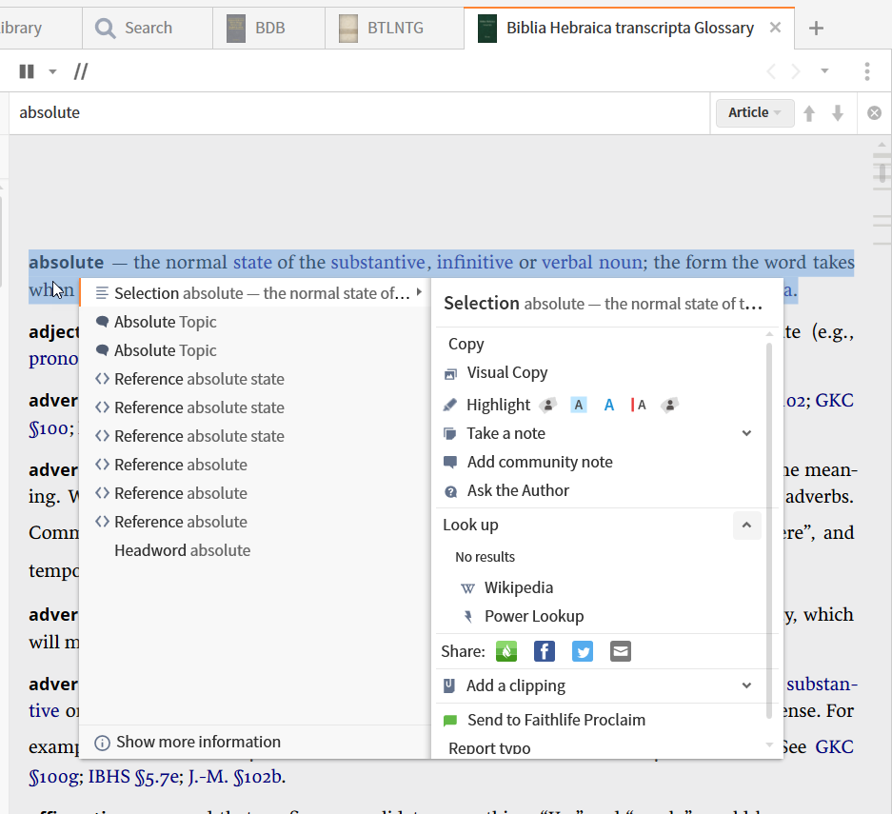The width and height of the screenshot is (892, 814).
Task: Click the absolute reference input field
Action: click(358, 112)
